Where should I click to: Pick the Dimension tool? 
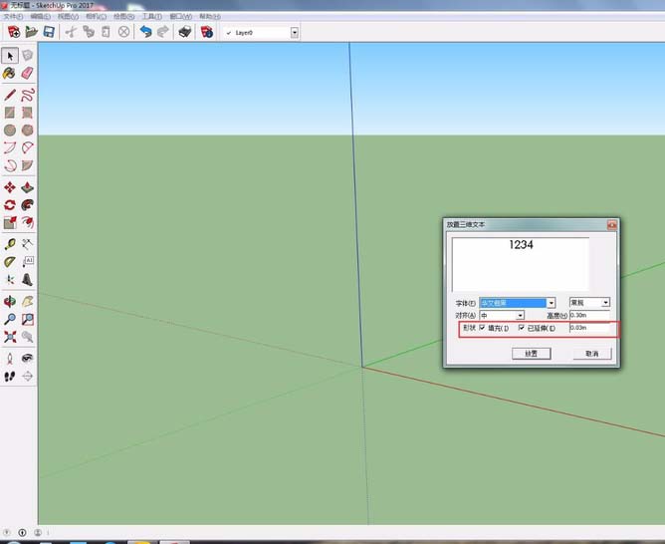point(27,244)
